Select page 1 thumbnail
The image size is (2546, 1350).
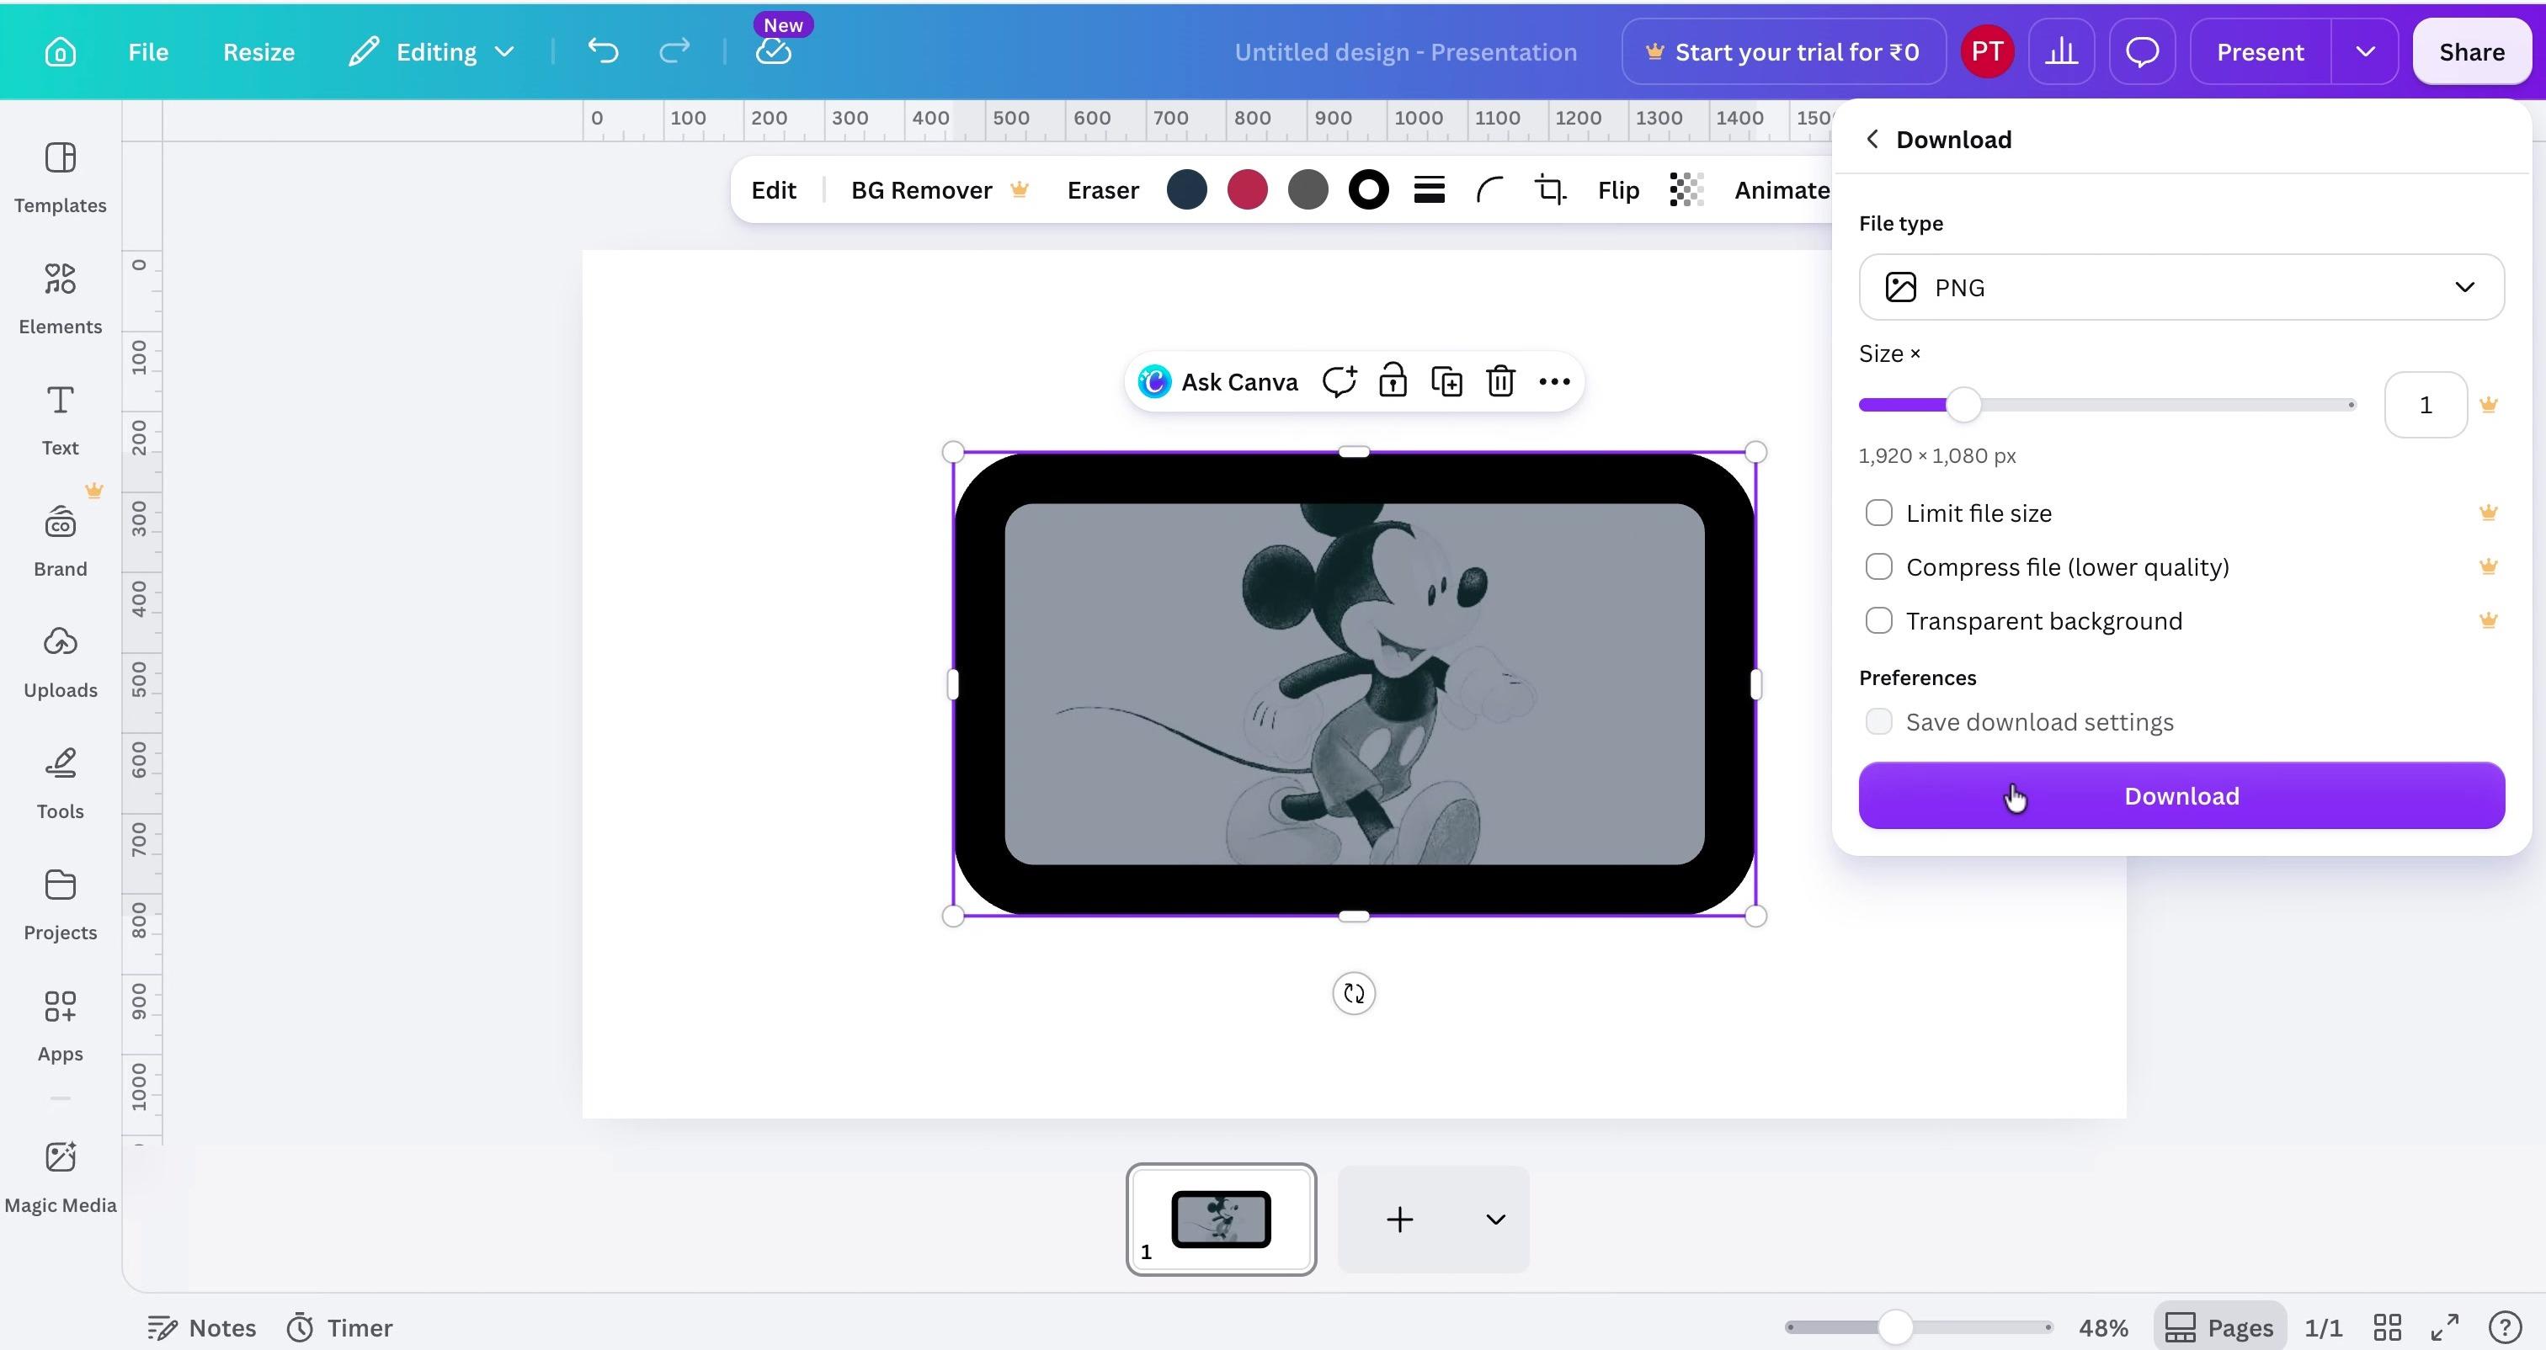1221,1220
